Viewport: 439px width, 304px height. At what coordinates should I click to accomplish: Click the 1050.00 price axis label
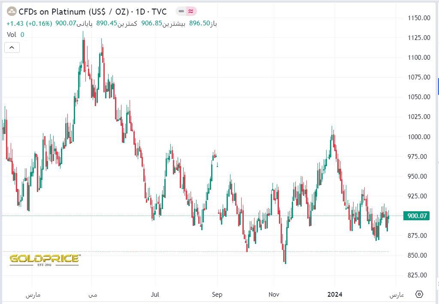coord(419,97)
